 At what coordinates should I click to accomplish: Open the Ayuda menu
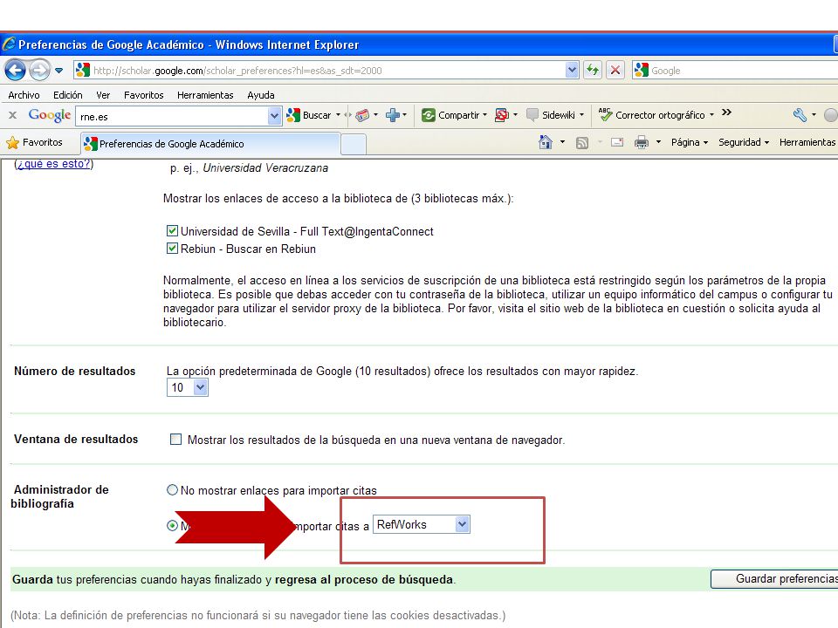261,95
